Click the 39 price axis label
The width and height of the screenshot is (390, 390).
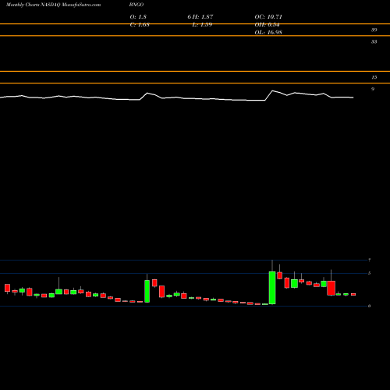click(374, 30)
